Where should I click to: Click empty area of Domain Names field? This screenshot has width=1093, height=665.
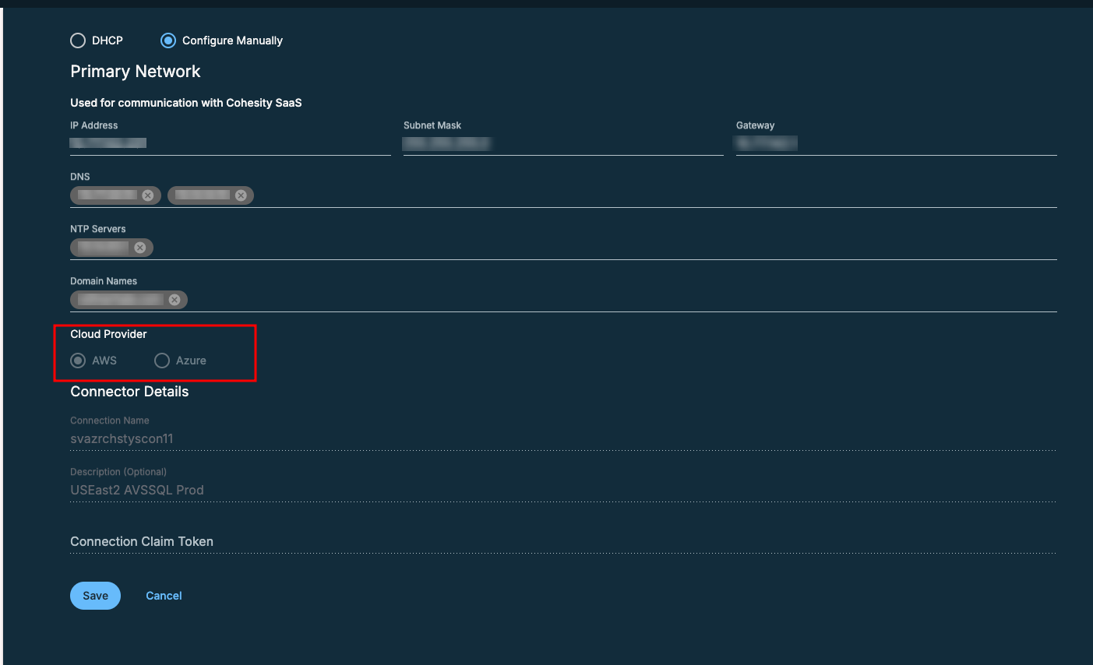(608, 300)
